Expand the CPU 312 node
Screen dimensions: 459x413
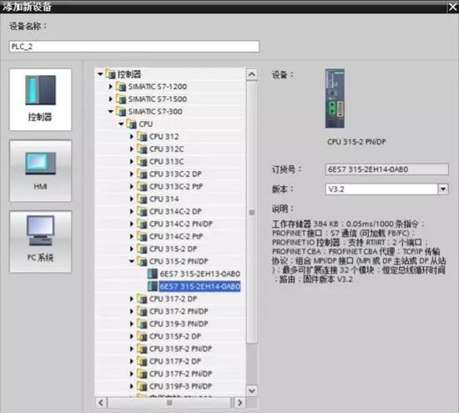[x=132, y=136]
